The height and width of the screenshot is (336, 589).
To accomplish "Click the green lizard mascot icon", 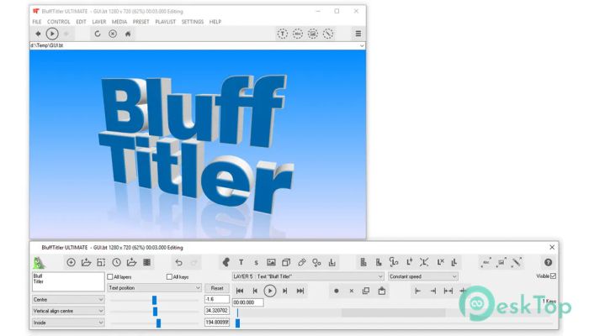I will (x=39, y=263).
